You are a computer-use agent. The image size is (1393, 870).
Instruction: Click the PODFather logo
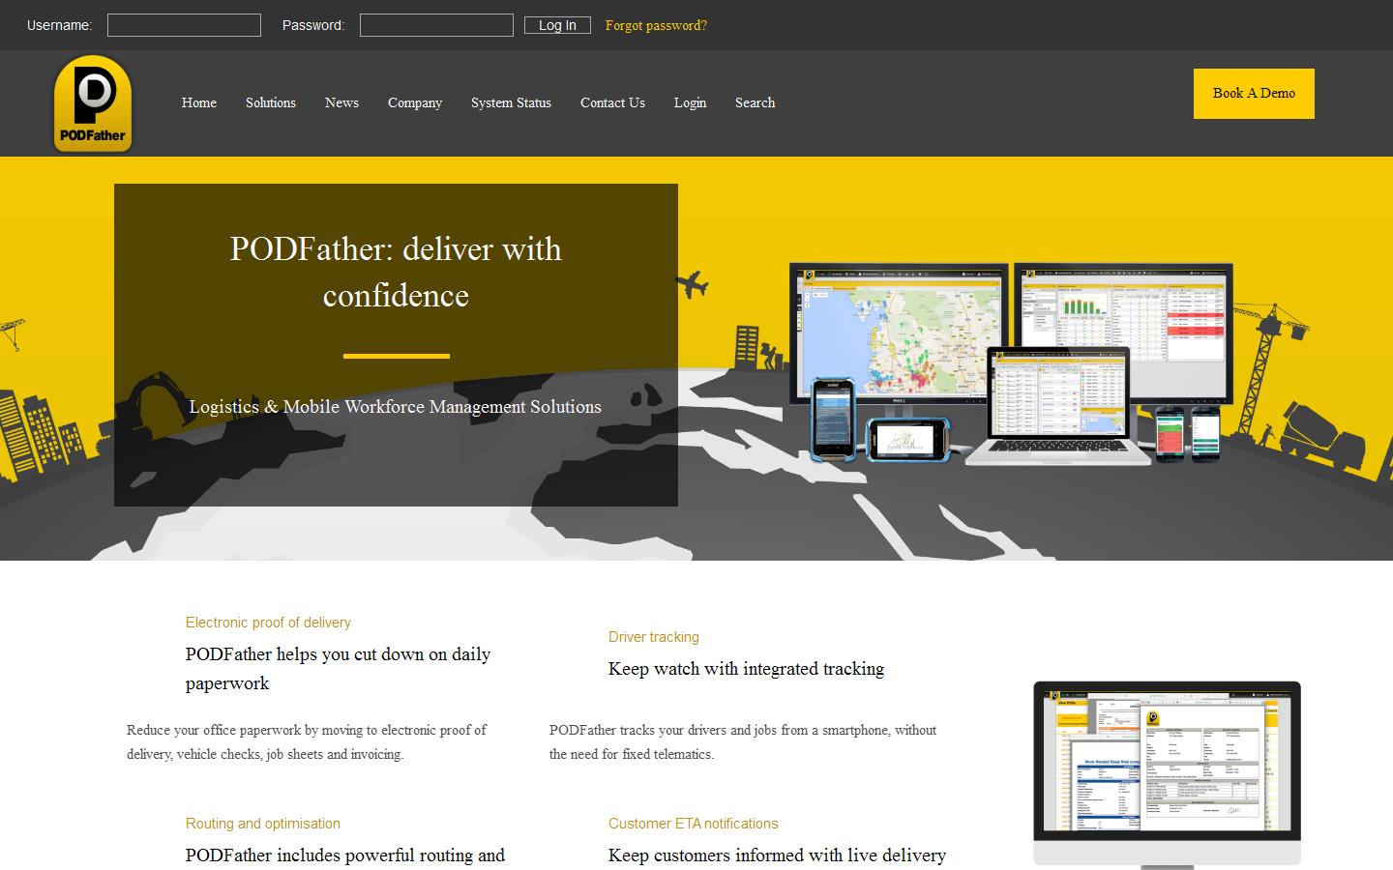92,103
